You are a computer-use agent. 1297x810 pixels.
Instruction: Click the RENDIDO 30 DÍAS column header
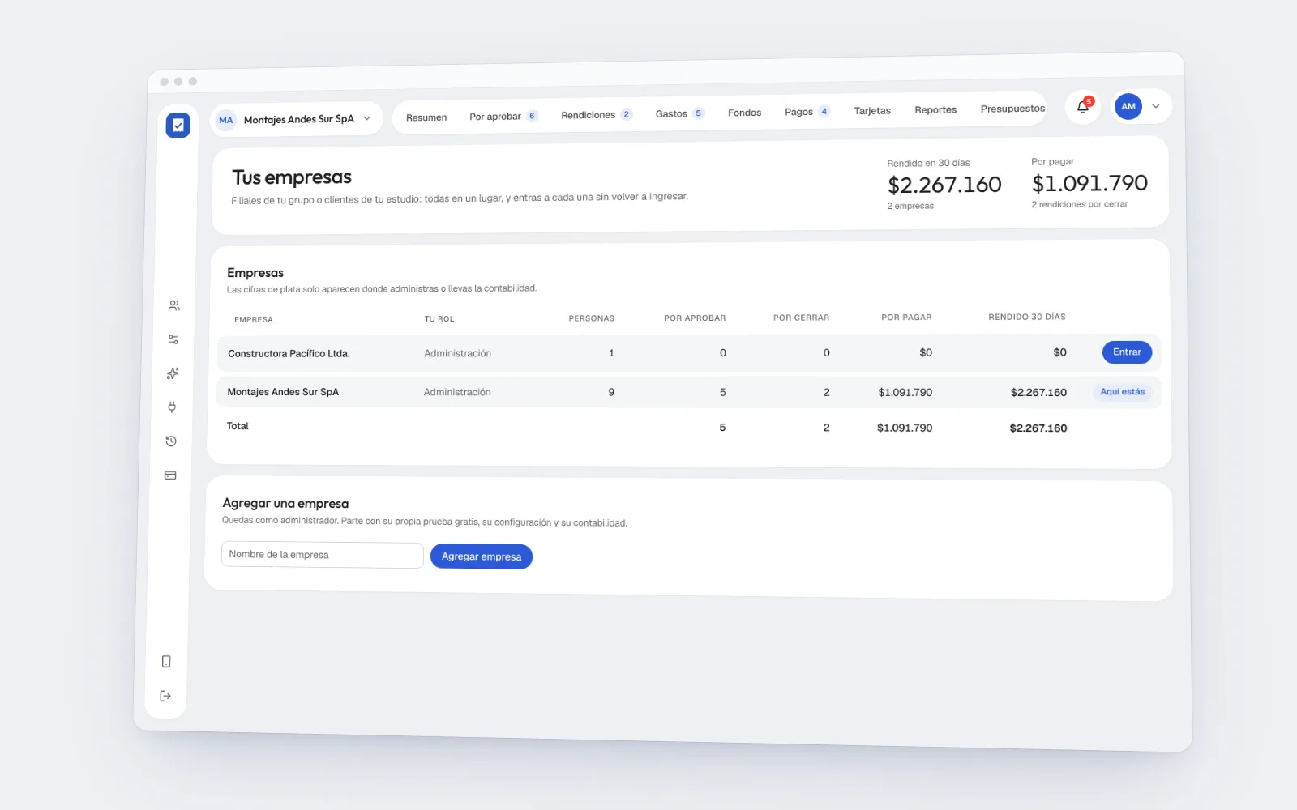pyautogui.click(x=1027, y=317)
